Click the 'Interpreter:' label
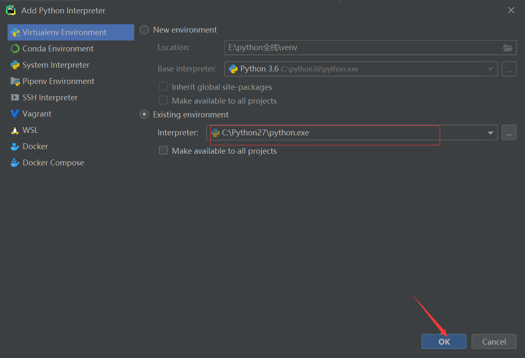The width and height of the screenshot is (525, 358). pyautogui.click(x=178, y=133)
